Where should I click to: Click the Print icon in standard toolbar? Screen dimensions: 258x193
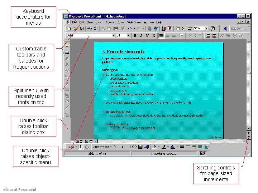pos(89,29)
